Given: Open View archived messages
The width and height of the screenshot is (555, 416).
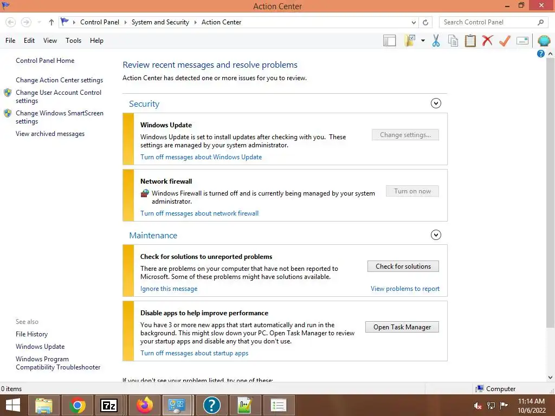Looking at the screenshot, I should tap(50, 134).
